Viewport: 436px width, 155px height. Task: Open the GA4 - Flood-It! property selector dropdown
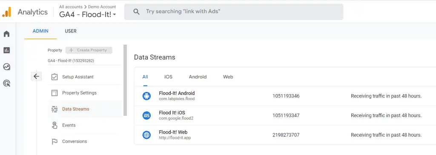(88, 15)
